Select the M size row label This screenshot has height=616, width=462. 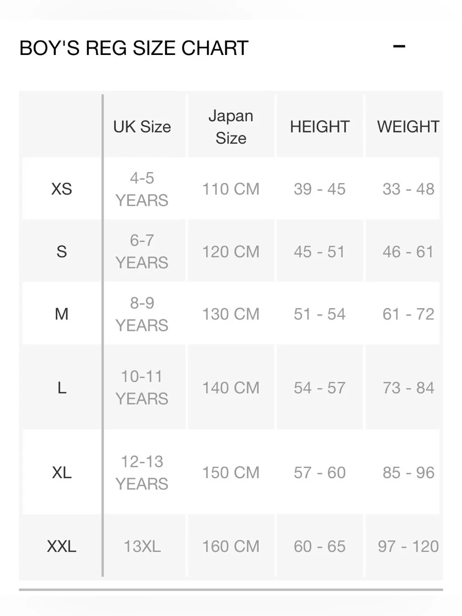tap(61, 314)
